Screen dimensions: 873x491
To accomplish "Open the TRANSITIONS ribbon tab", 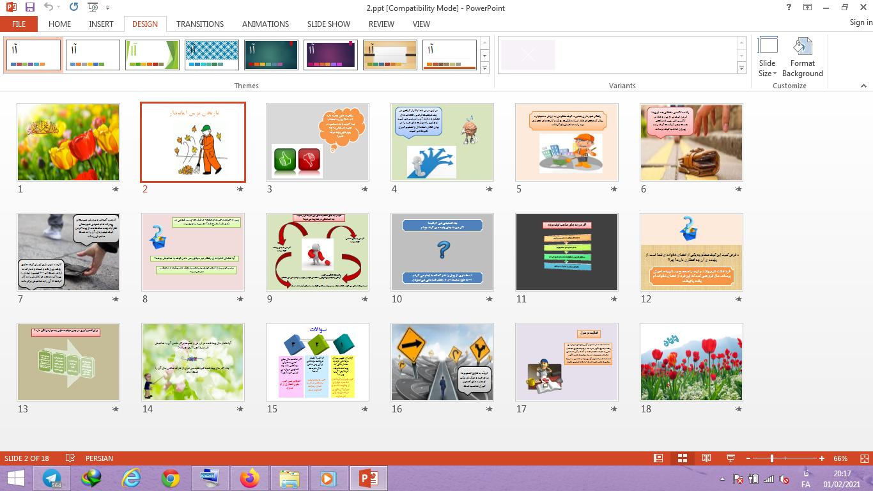I will (x=200, y=24).
